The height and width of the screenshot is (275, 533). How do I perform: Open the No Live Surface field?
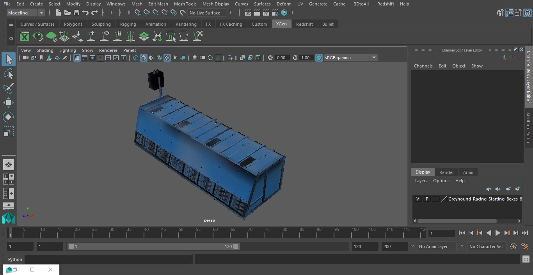click(x=207, y=13)
